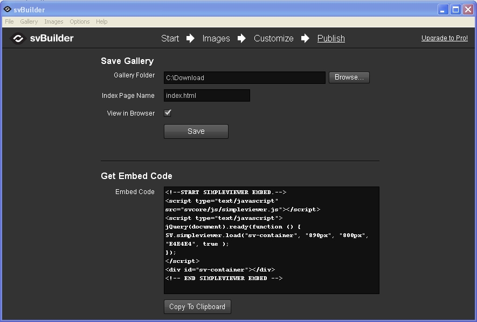This screenshot has height=322, width=477.
Task: Click the svBuilder logo icon in header
Action: (x=18, y=38)
